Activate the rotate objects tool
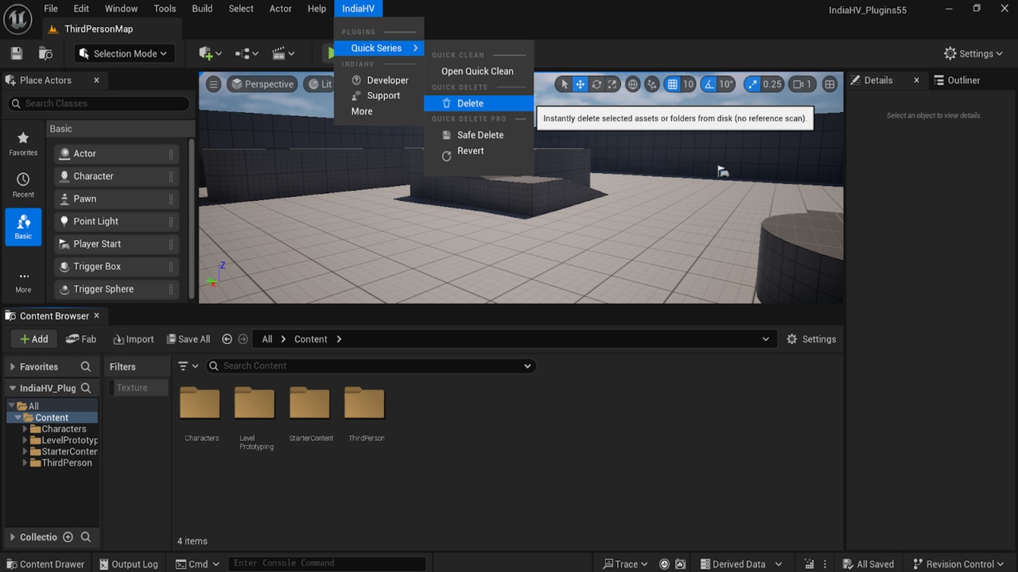This screenshot has height=572, width=1018. point(596,84)
